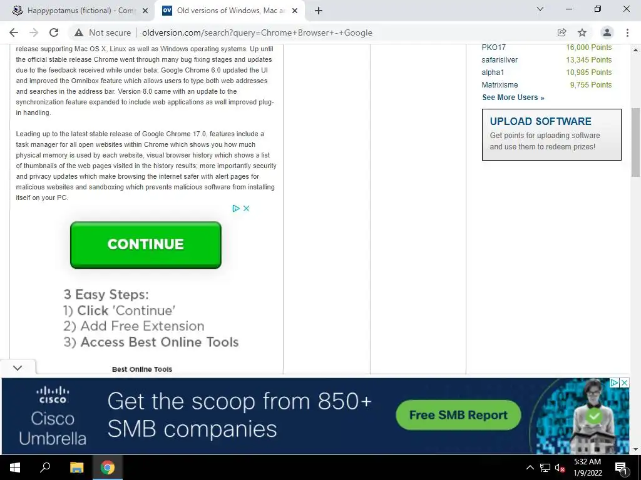The height and width of the screenshot is (480, 641).
Task: Open the AdChoices icon above CONTINUE ad
Action: click(236, 208)
